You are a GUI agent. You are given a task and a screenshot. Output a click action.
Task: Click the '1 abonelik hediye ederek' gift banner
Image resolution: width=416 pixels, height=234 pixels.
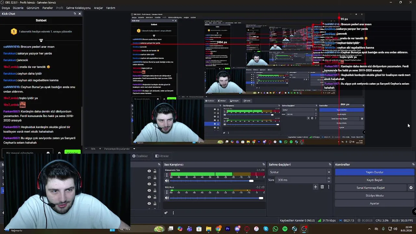41,32
